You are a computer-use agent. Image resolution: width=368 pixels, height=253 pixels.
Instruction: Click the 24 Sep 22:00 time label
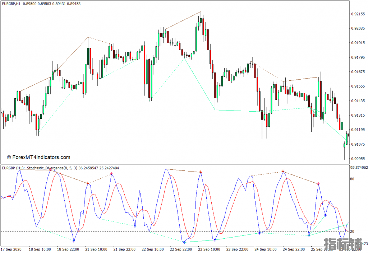coord(294,249)
